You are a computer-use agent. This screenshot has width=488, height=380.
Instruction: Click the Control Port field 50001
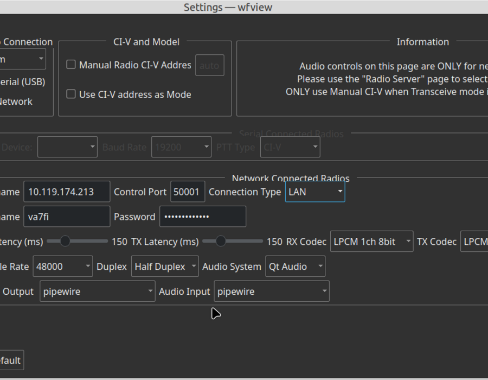pyautogui.click(x=188, y=192)
